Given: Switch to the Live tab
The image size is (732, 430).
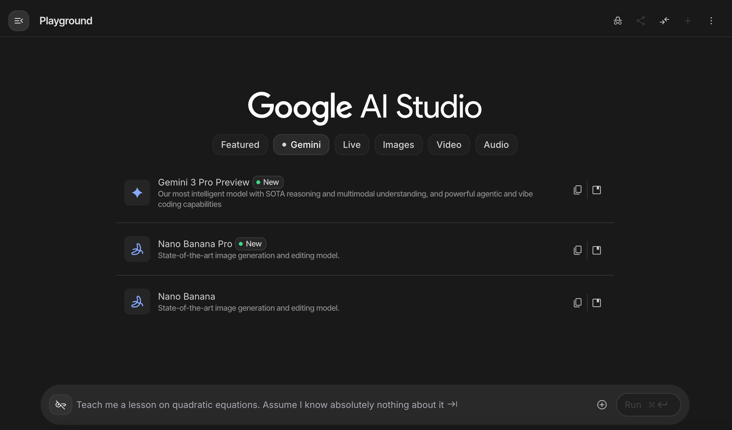Looking at the screenshot, I should pyautogui.click(x=352, y=145).
